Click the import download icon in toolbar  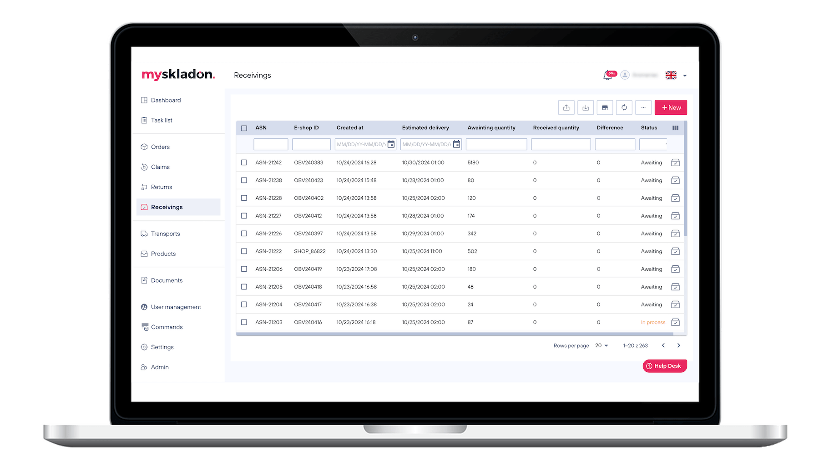click(586, 107)
